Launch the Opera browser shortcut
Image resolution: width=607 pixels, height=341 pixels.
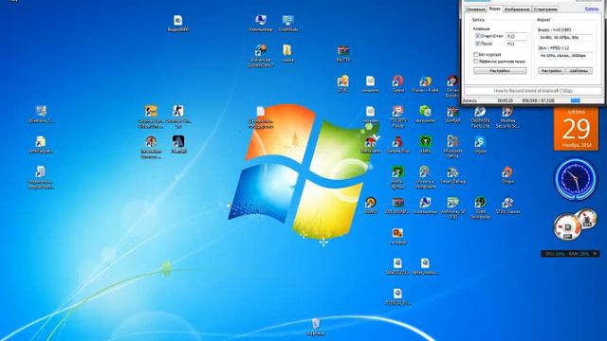point(397,83)
